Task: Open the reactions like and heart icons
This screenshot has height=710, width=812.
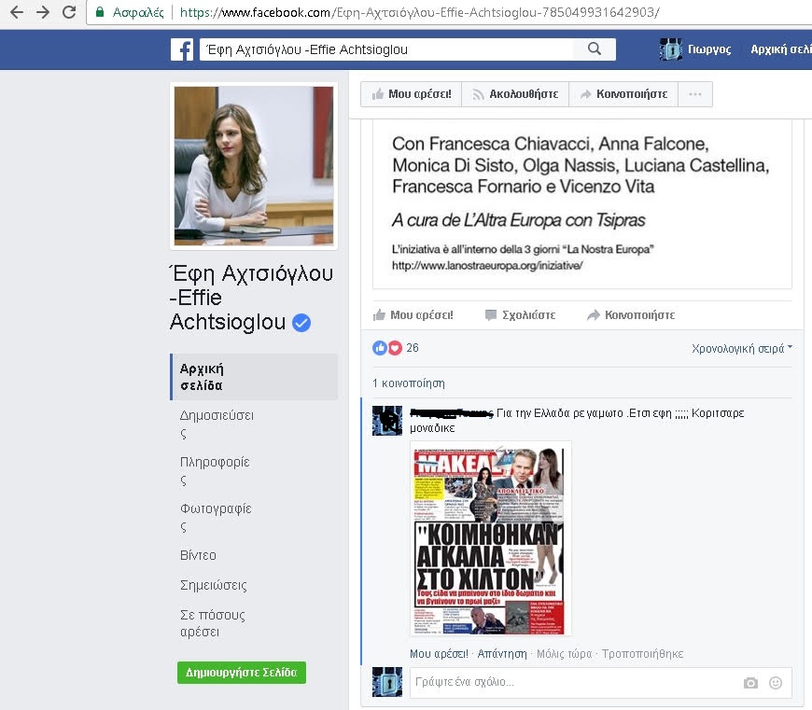Action: point(386,348)
